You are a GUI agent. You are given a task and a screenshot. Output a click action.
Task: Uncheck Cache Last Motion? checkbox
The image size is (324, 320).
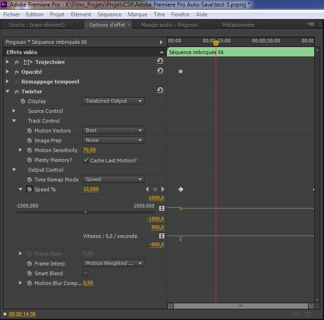tap(85, 160)
